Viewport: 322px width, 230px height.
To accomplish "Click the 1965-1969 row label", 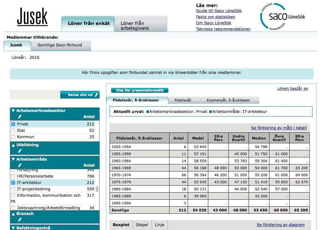I will point(121,168).
